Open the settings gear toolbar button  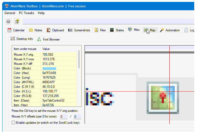tap(8, 21)
